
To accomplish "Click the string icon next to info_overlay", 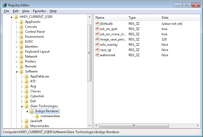I will pyautogui.click(x=97, y=45).
